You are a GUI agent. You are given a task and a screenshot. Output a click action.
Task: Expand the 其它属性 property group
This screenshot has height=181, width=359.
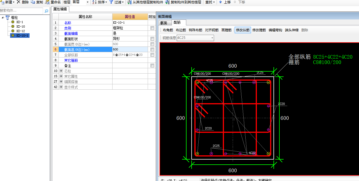point(61,76)
